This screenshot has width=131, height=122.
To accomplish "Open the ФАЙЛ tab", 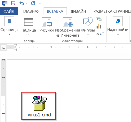I will (x=9, y=11).
